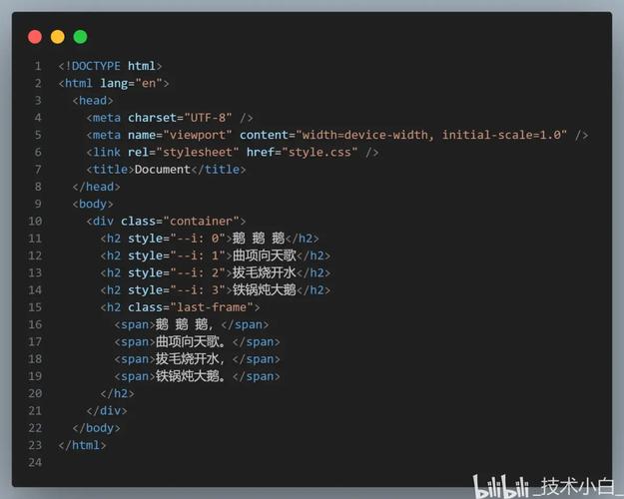624x499 pixels.
Task: Click the text "<!DOCTYPE html>"
Action: tap(110, 66)
